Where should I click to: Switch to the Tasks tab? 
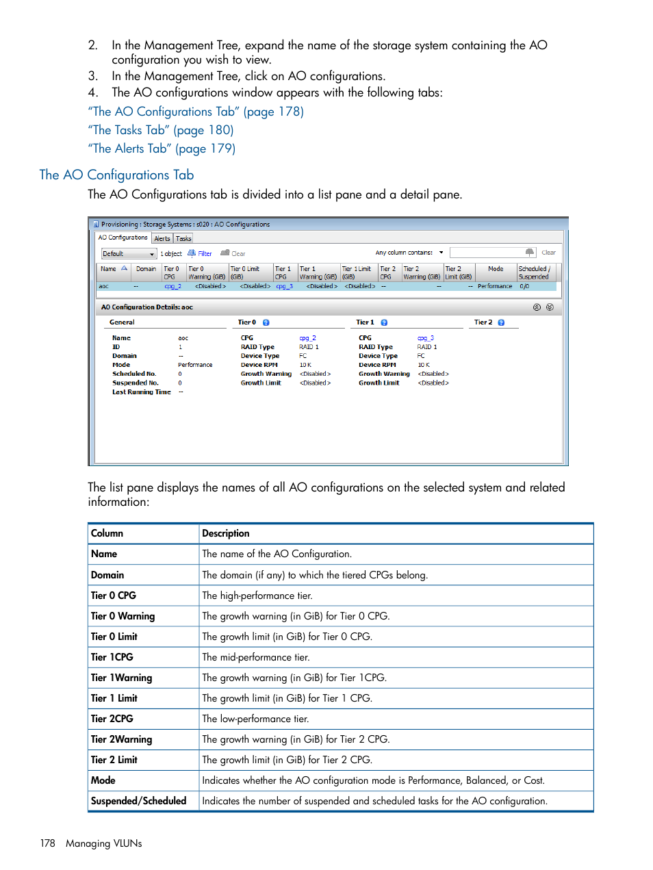[183, 239]
